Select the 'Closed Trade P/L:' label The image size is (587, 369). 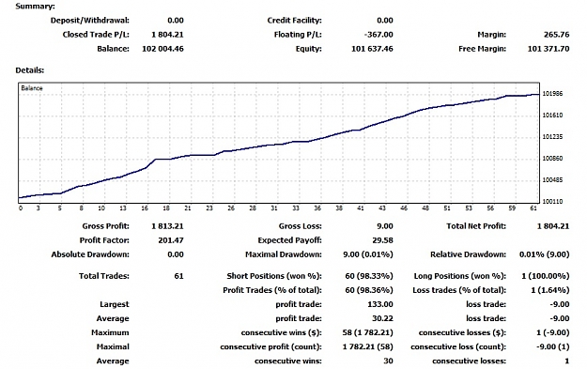click(96, 35)
